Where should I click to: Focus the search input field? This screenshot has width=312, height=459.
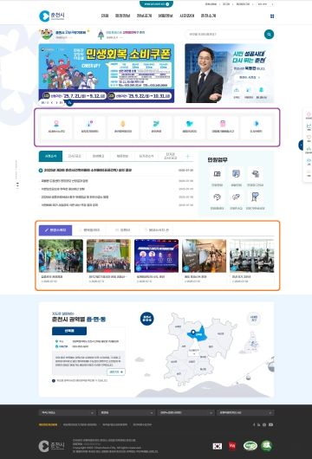[224, 35]
